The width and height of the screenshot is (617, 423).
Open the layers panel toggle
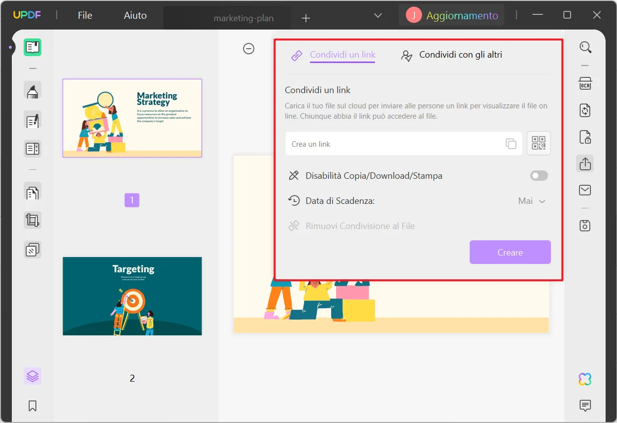pos(33,376)
